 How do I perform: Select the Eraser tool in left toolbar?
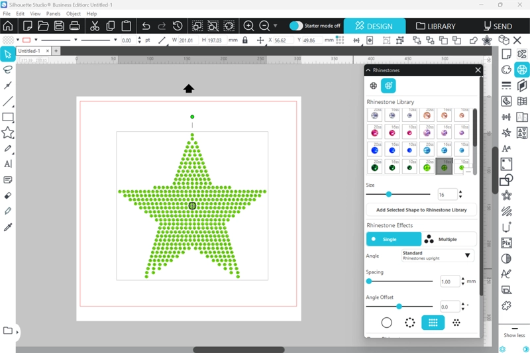click(8, 196)
